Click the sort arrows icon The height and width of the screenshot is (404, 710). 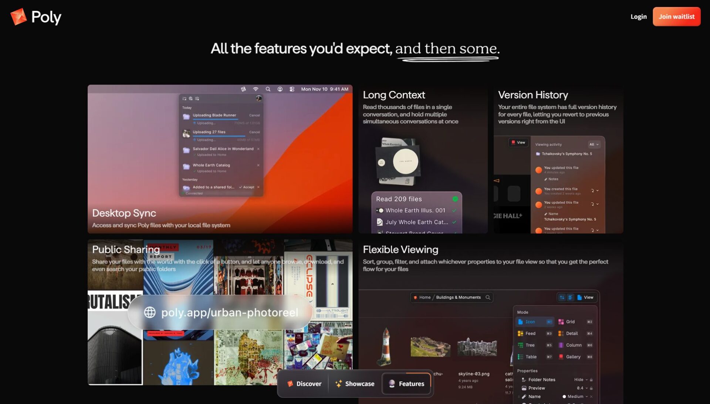[x=562, y=298]
